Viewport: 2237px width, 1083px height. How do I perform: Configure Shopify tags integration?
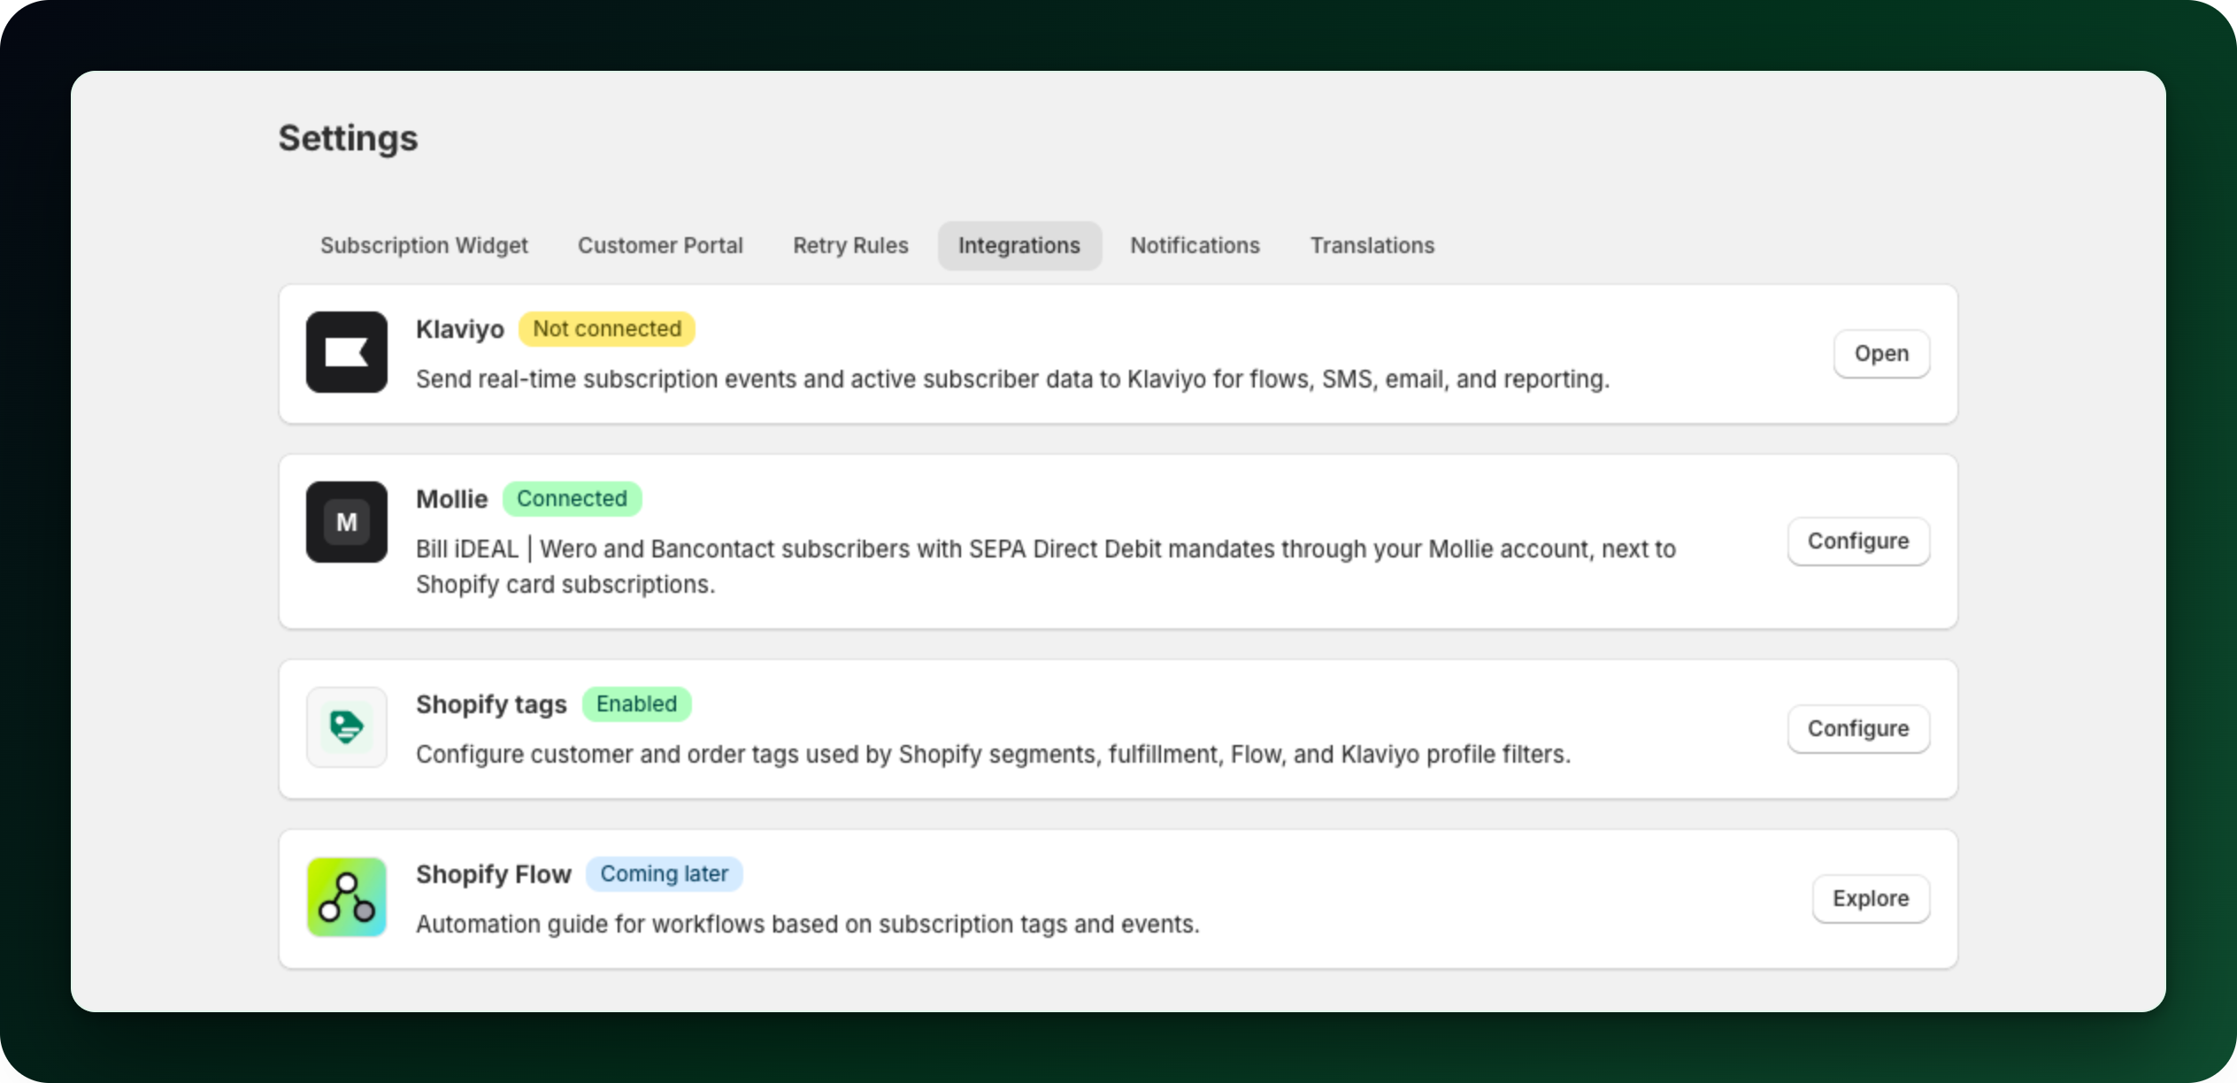(1858, 729)
